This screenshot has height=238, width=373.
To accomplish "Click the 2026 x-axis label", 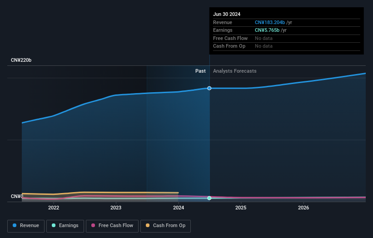I will tap(303, 208).
